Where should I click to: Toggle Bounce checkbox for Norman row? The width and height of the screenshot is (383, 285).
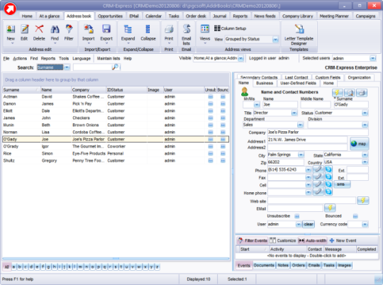(x=223, y=132)
